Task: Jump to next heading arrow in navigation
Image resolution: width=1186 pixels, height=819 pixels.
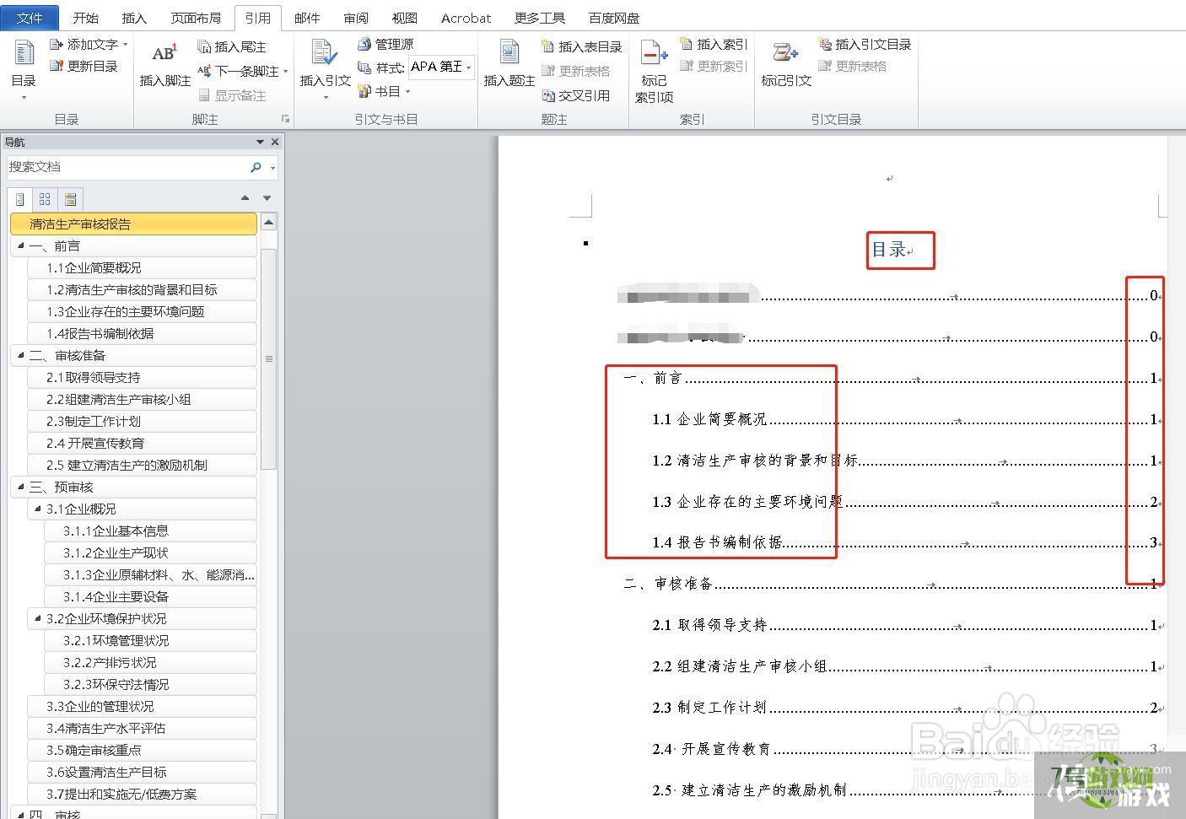Action: [267, 198]
